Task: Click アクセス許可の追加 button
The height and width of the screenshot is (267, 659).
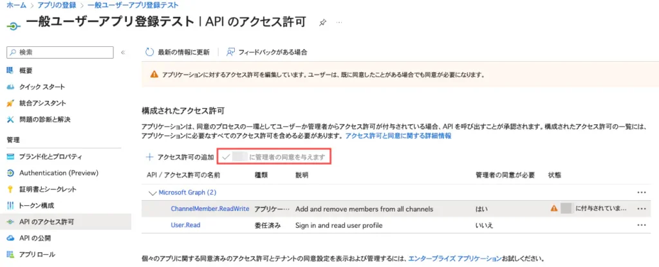Action: [x=185, y=157]
